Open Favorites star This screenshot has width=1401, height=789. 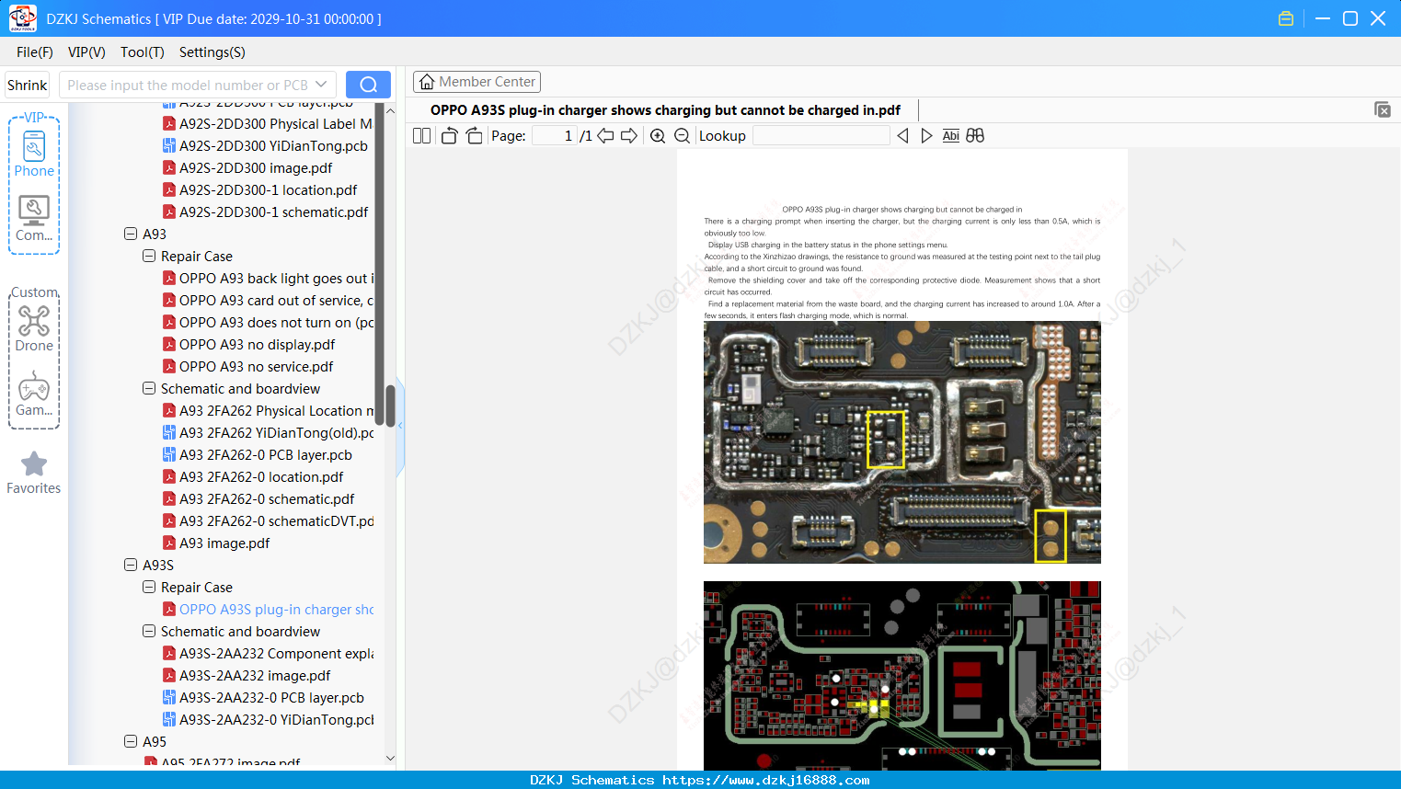[34, 473]
